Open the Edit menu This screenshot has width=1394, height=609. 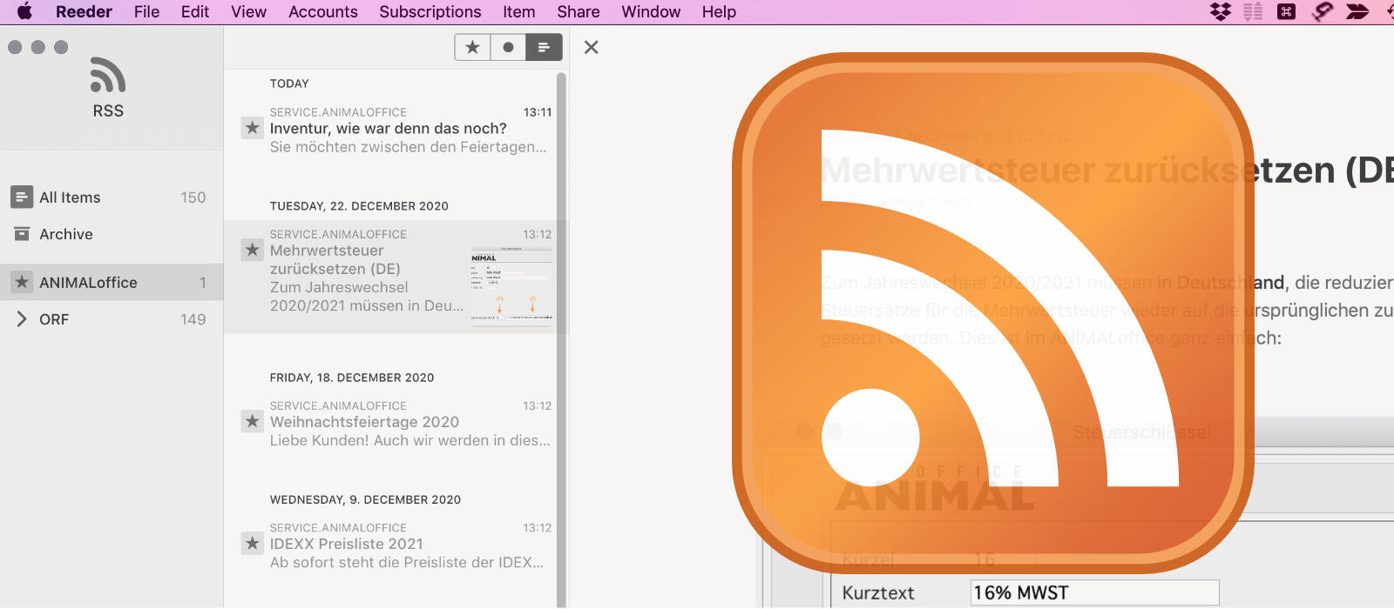tap(195, 12)
